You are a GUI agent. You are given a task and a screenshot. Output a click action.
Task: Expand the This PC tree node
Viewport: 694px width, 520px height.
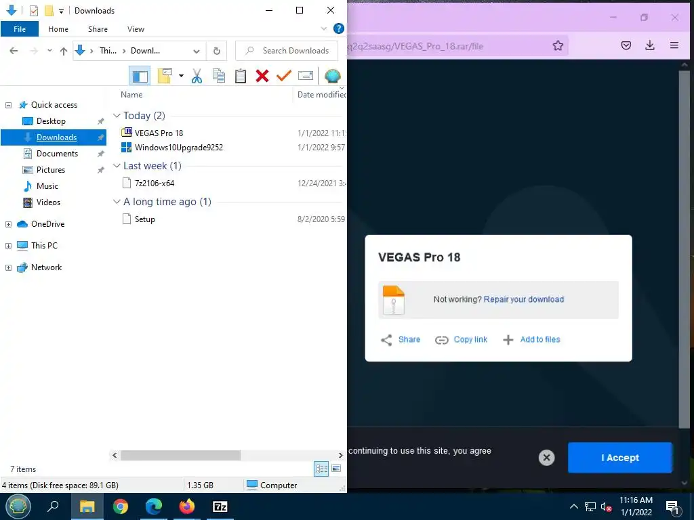(8, 246)
